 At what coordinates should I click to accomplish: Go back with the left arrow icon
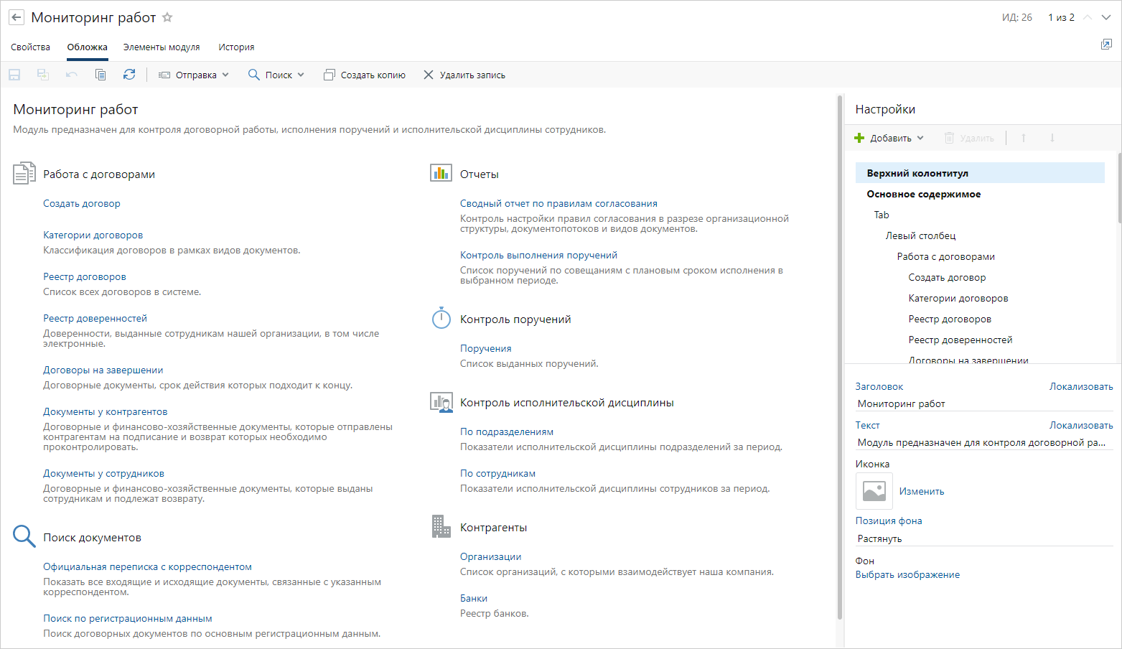tap(16, 17)
